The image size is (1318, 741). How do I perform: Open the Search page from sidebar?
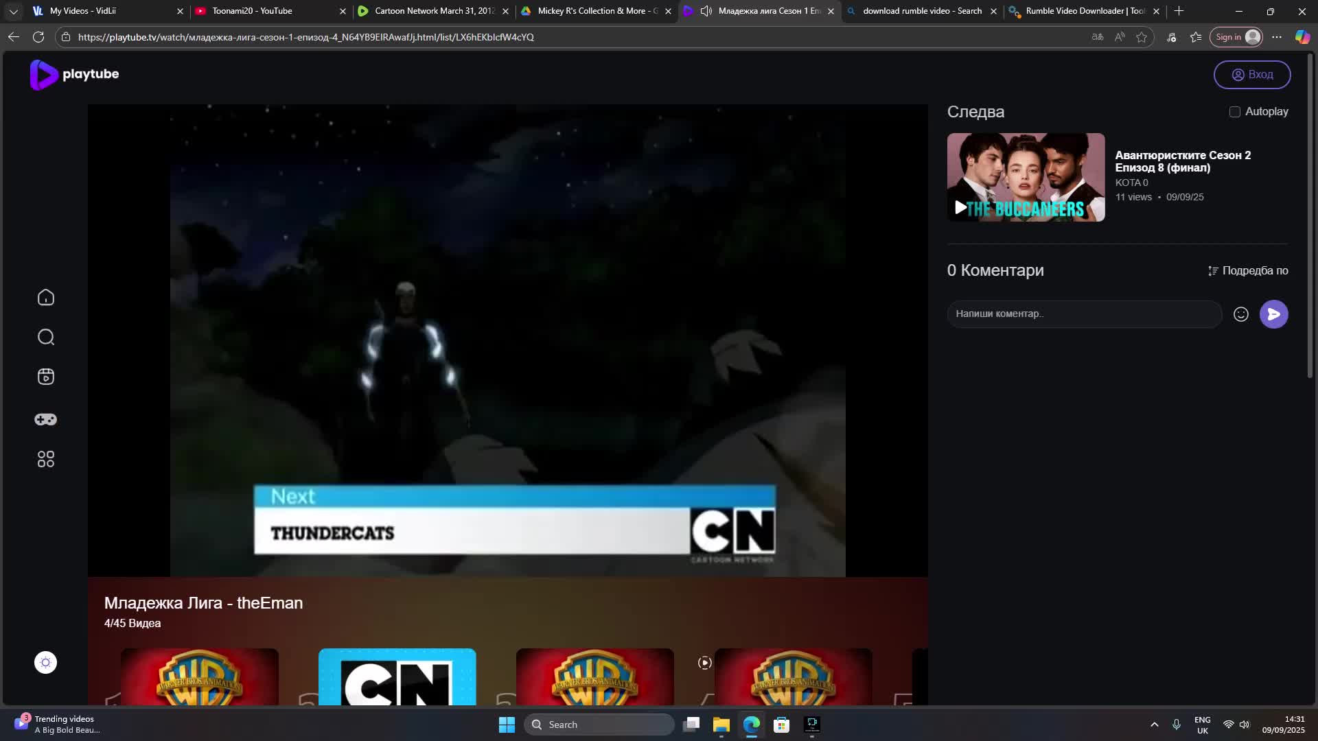pyautogui.click(x=45, y=337)
